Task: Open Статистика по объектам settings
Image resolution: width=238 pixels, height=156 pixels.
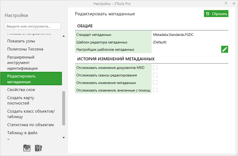Action: (x=31, y=125)
